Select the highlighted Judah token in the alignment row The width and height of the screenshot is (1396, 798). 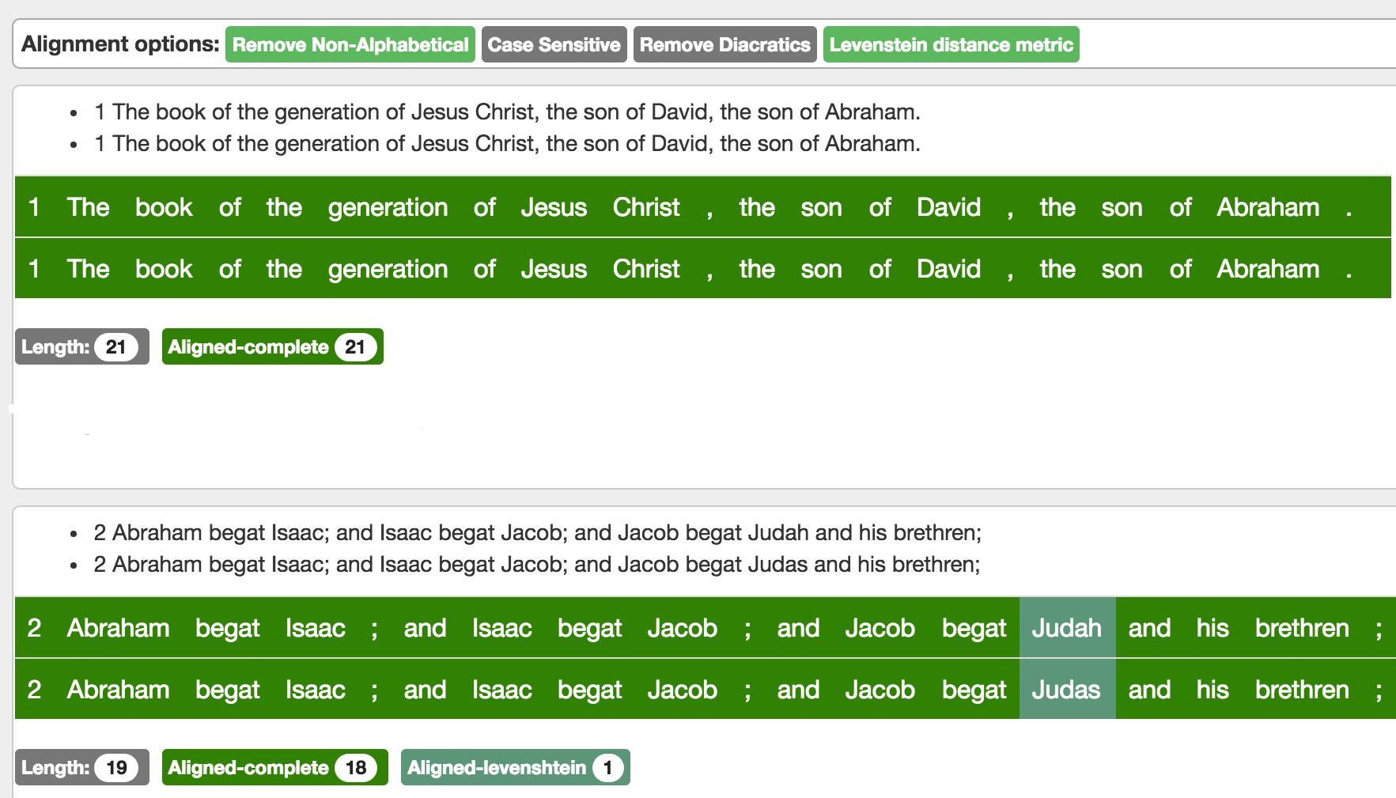[x=1066, y=628]
